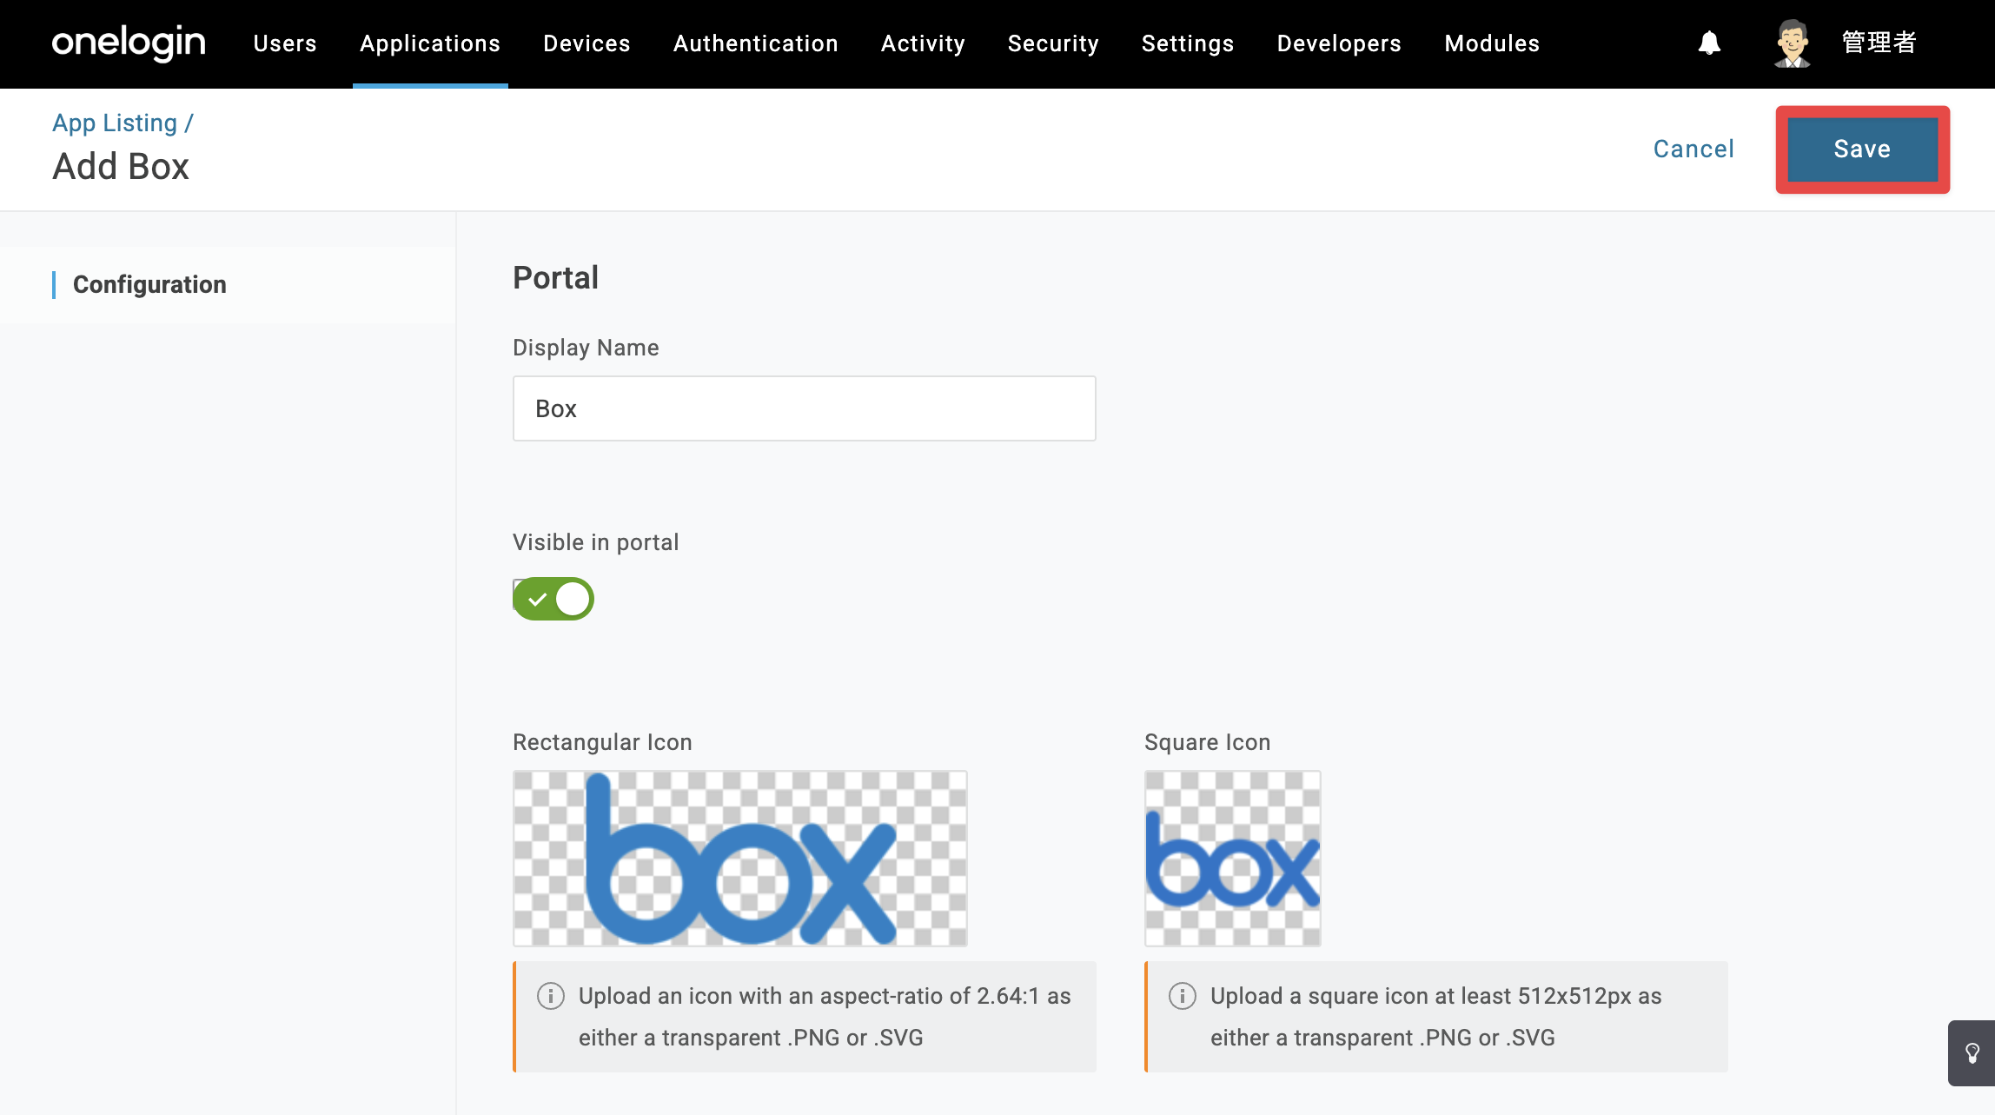This screenshot has width=1995, height=1115.
Task: Open the Modules menu
Action: coord(1492,43)
